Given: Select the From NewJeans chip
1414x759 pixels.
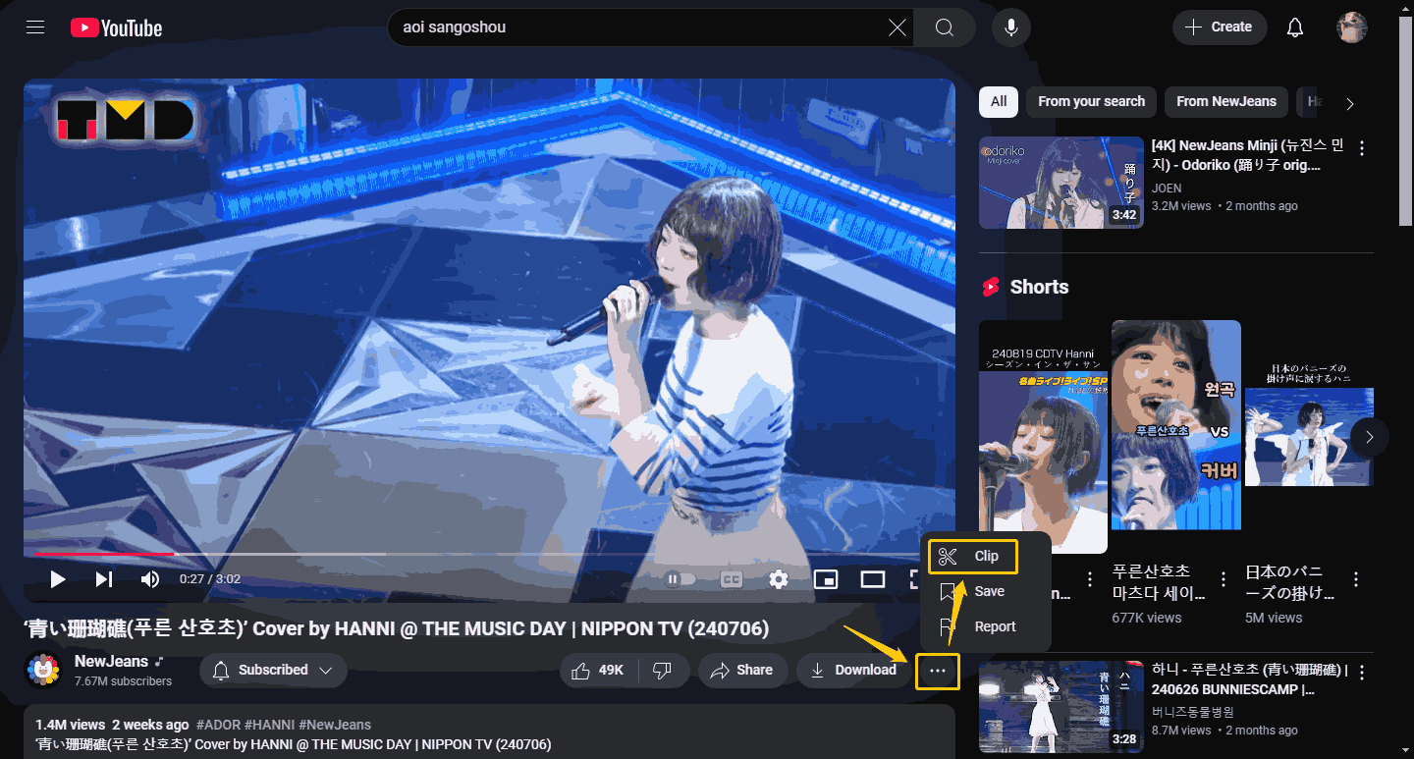Looking at the screenshot, I should (x=1226, y=101).
